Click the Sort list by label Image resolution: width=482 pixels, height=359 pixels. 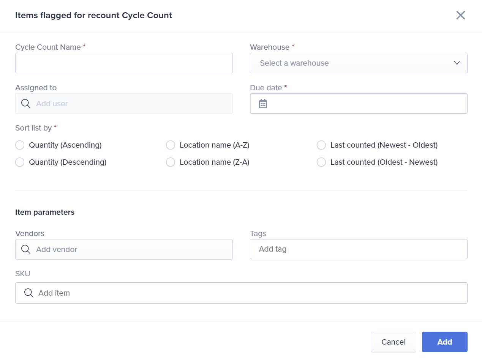33,128
